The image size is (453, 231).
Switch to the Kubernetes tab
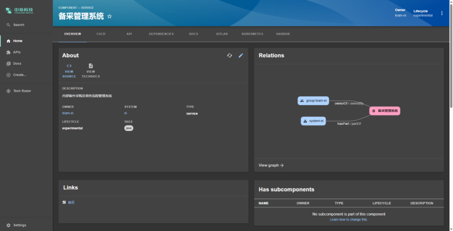point(252,34)
